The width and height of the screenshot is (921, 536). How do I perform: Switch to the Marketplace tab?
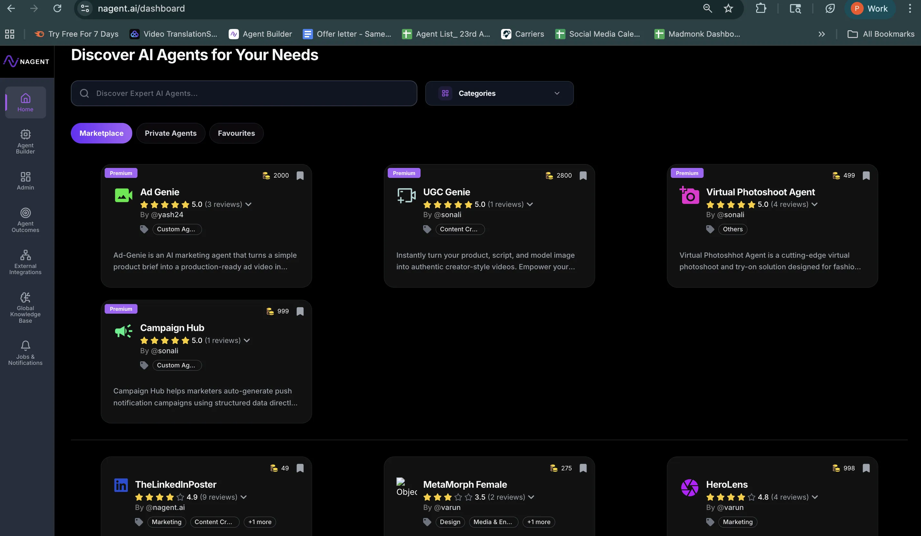[101, 133]
